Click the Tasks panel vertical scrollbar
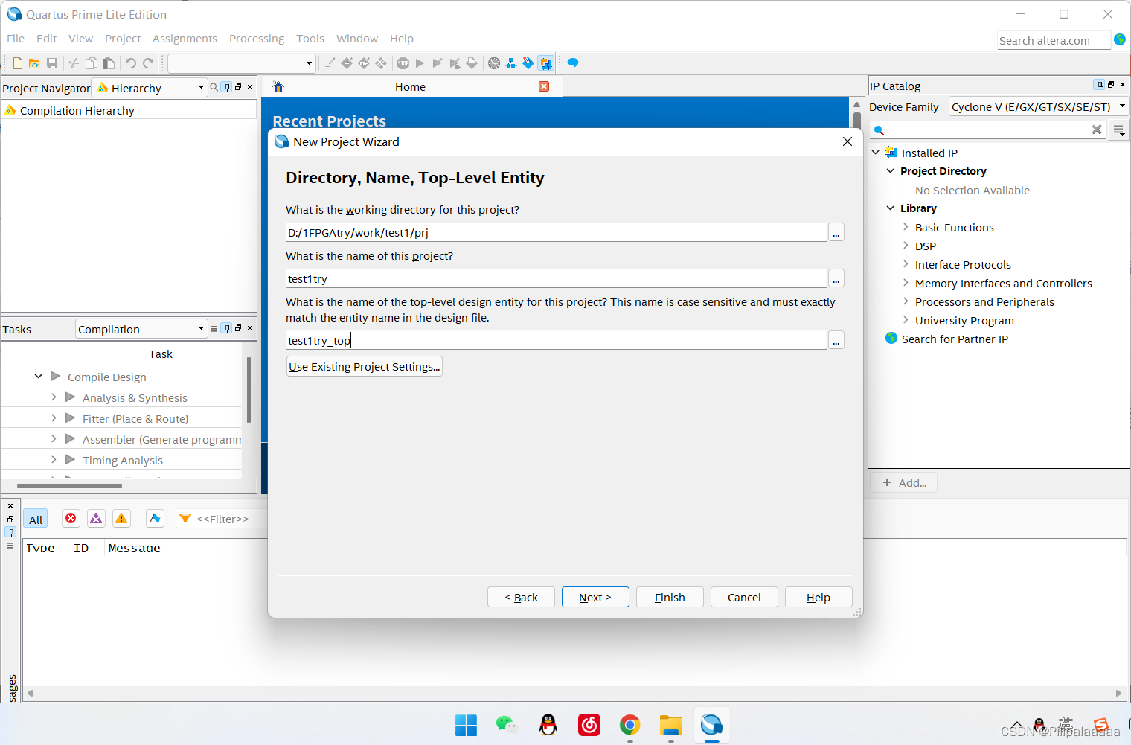The width and height of the screenshot is (1131, 745). pos(249,390)
